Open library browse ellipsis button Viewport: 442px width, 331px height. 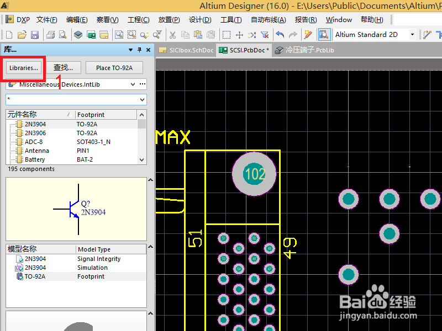(x=143, y=84)
